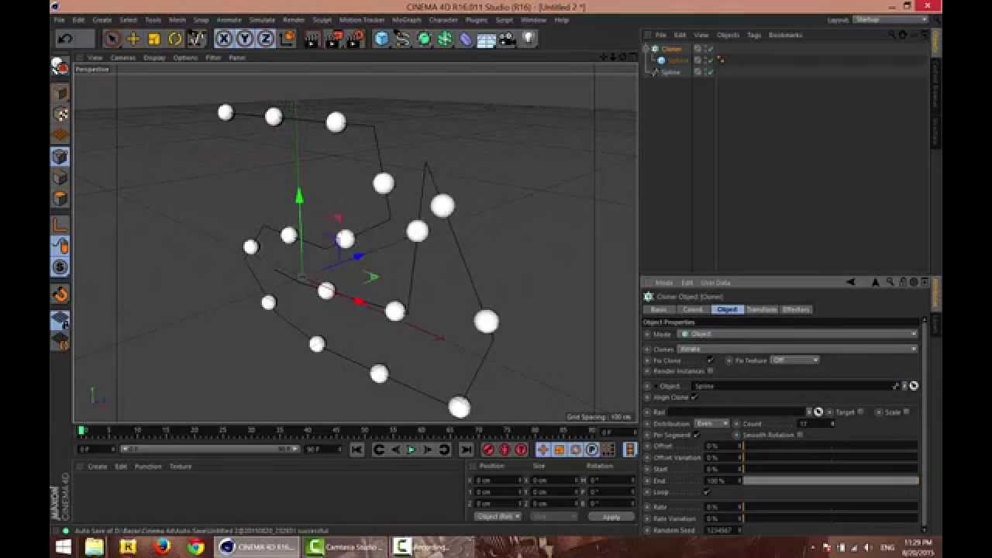Open Edit Render Settings icon
The width and height of the screenshot is (992, 558).
[356, 38]
